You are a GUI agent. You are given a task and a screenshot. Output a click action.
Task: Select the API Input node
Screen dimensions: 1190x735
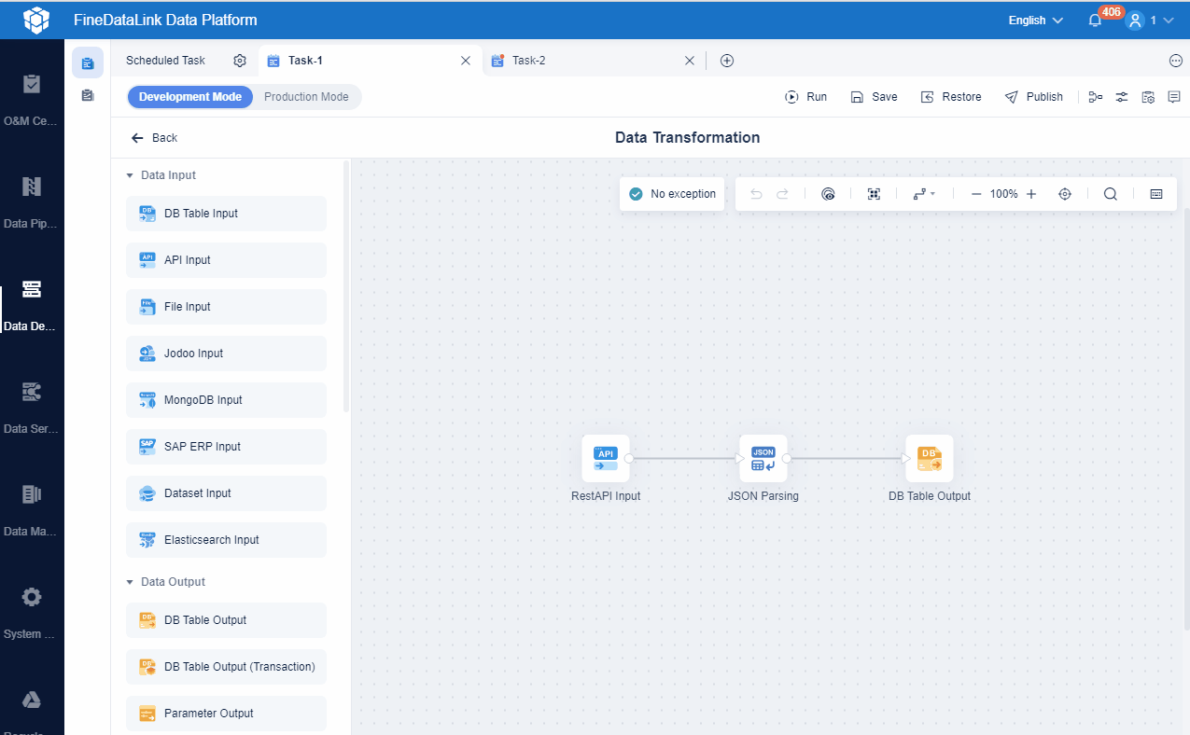226,259
